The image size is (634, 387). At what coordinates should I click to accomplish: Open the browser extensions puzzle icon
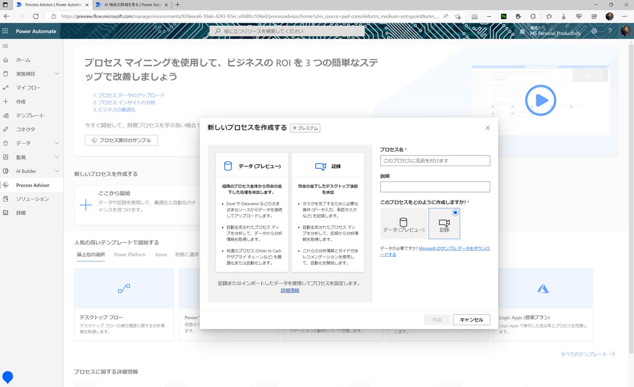pos(533,16)
